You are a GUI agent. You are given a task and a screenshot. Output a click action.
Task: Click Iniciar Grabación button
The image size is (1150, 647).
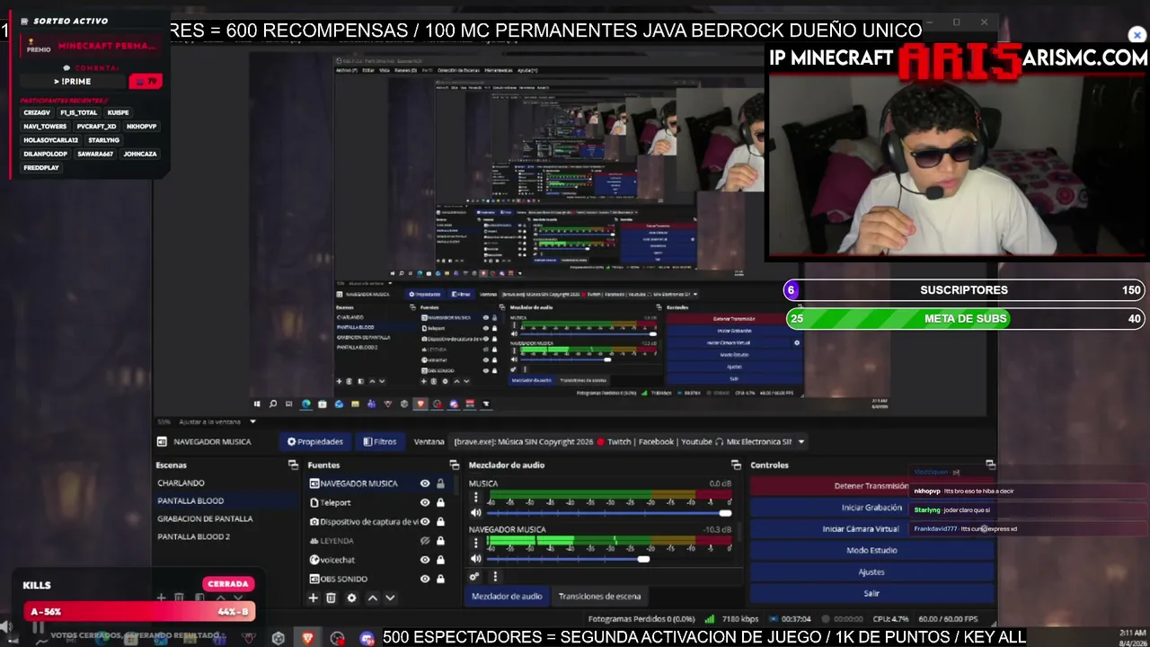coord(871,507)
